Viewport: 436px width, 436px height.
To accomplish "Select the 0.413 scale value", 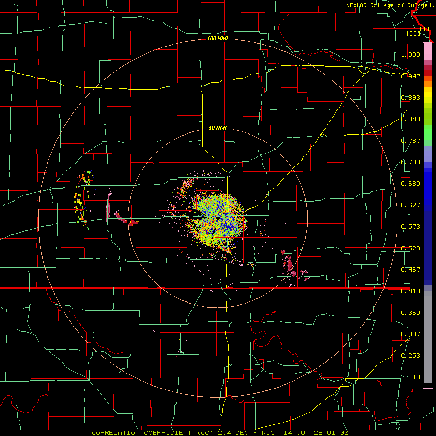I will click(410, 291).
